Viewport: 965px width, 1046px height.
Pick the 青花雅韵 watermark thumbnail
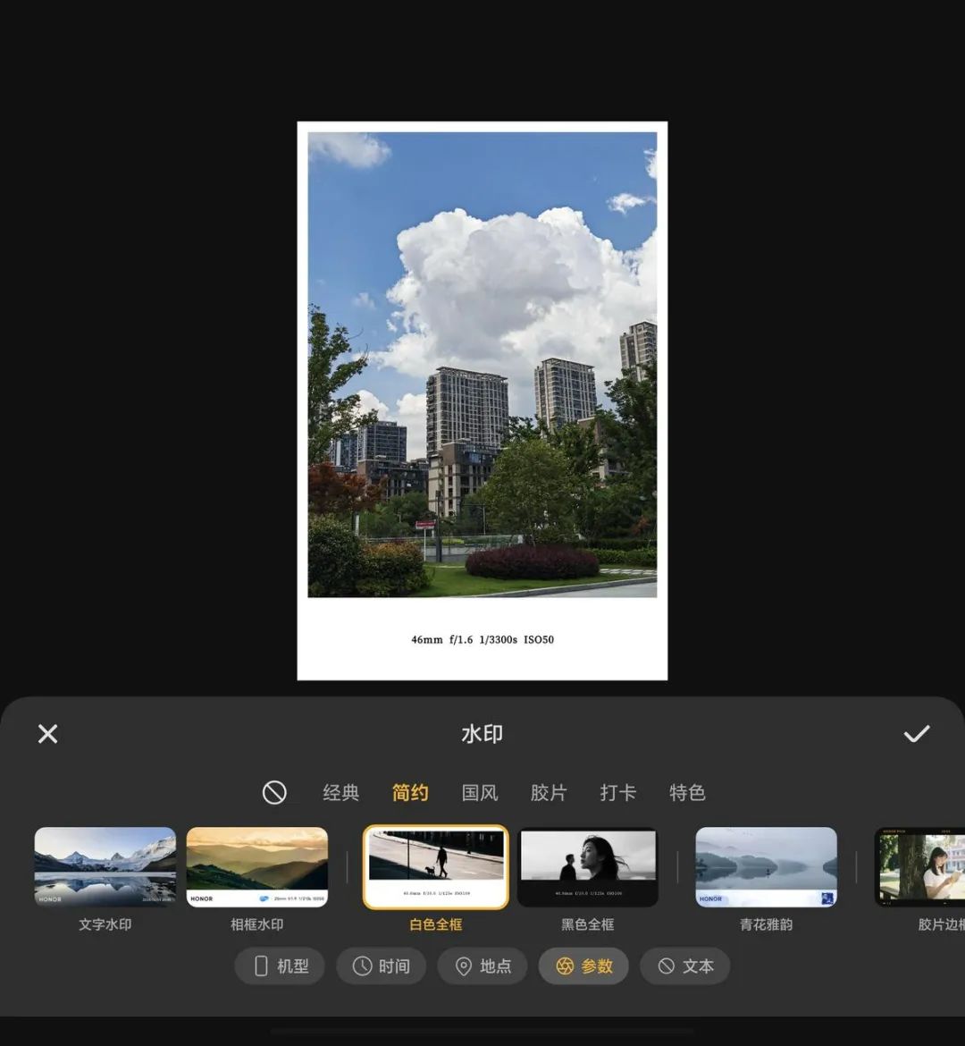click(767, 866)
